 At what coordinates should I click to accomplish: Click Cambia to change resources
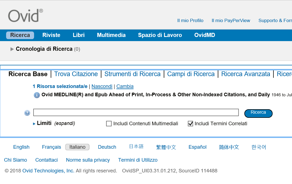[125, 86]
